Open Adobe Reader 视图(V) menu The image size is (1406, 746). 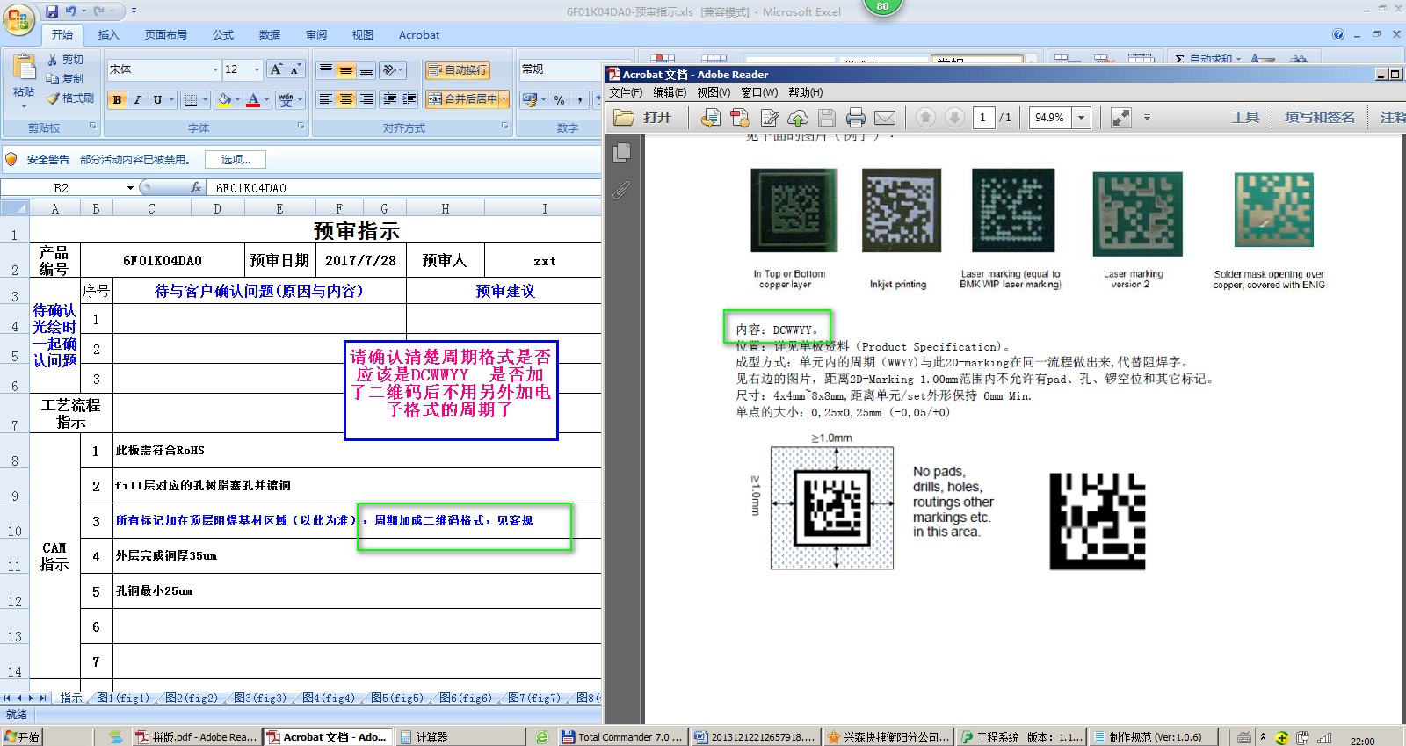(714, 92)
